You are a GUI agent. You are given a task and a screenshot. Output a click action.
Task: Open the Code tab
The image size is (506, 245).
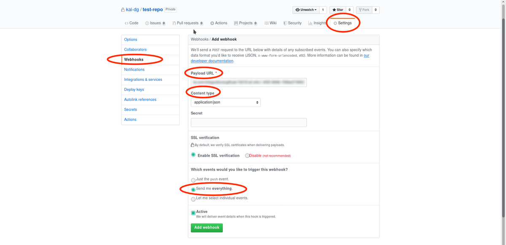pyautogui.click(x=132, y=23)
